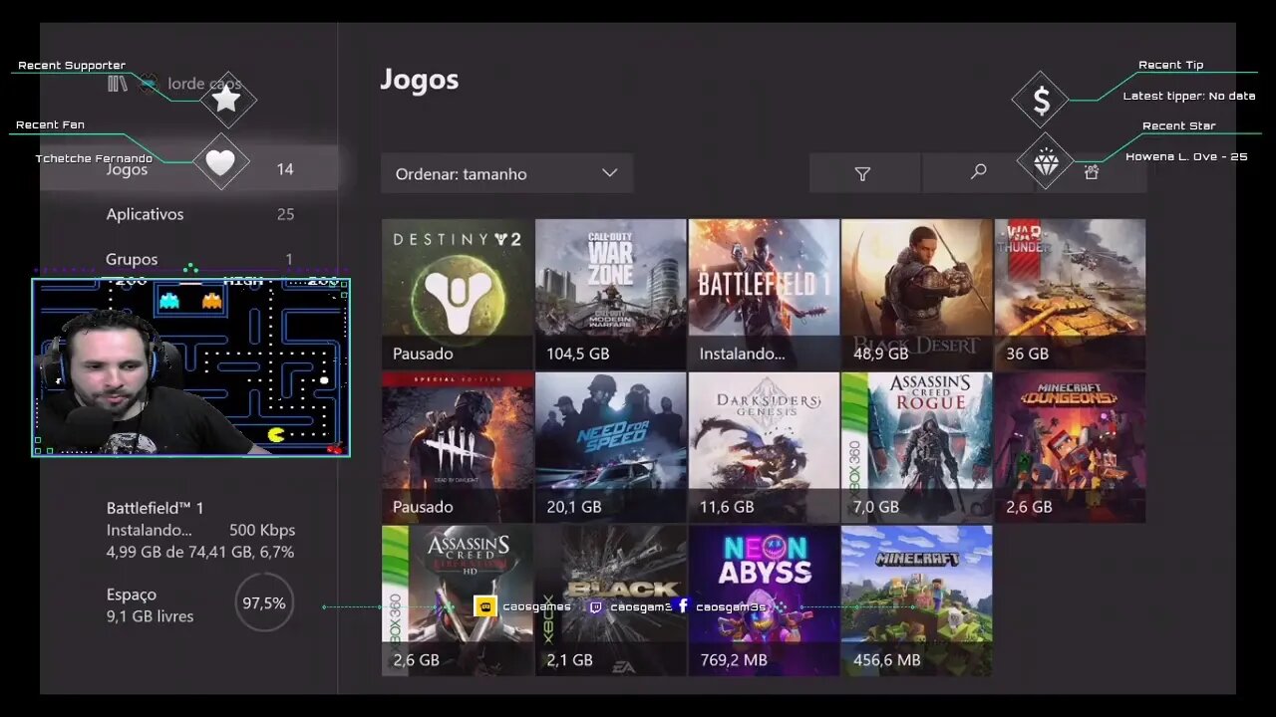Click the '500 Kbps' download speed

(x=262, y=530)
